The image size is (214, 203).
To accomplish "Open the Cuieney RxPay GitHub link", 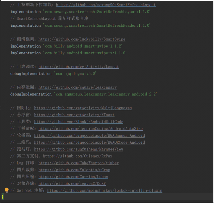I will (x=77, y=156).
